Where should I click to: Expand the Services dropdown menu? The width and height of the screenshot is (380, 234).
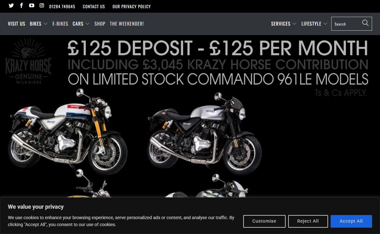[x=284, y=24]
